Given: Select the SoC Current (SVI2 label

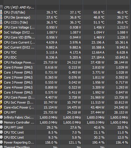Looking at the screenshot, I should click(x=19, y=47).
